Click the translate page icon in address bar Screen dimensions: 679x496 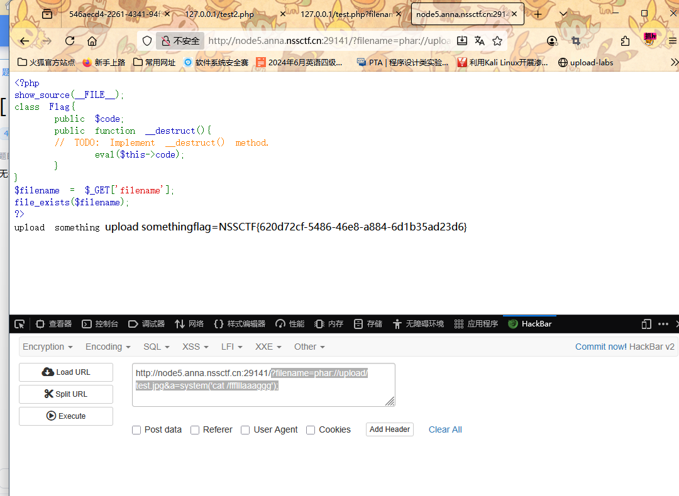[480, 41]
